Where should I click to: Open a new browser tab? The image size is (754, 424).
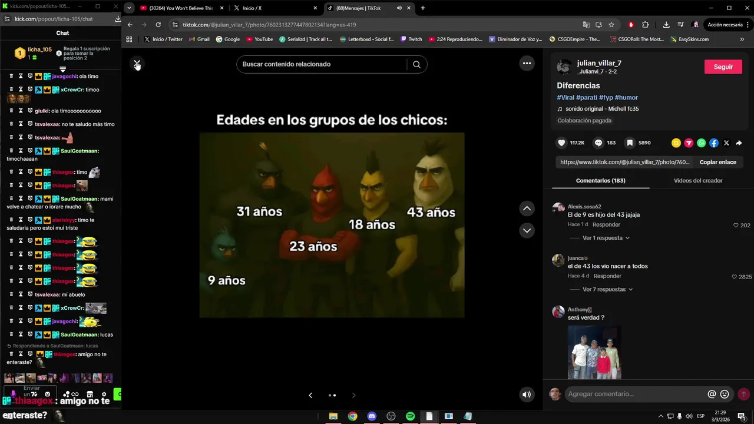click(422, 8)
